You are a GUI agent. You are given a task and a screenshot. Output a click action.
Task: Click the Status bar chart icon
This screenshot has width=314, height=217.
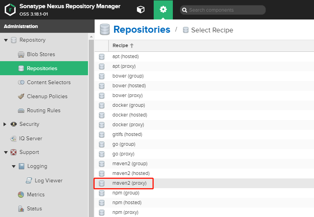[x=21, y=208]
